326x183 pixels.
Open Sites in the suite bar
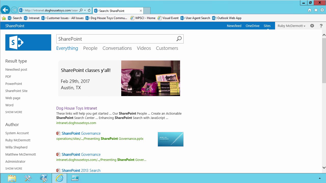[x=267, y=26]
